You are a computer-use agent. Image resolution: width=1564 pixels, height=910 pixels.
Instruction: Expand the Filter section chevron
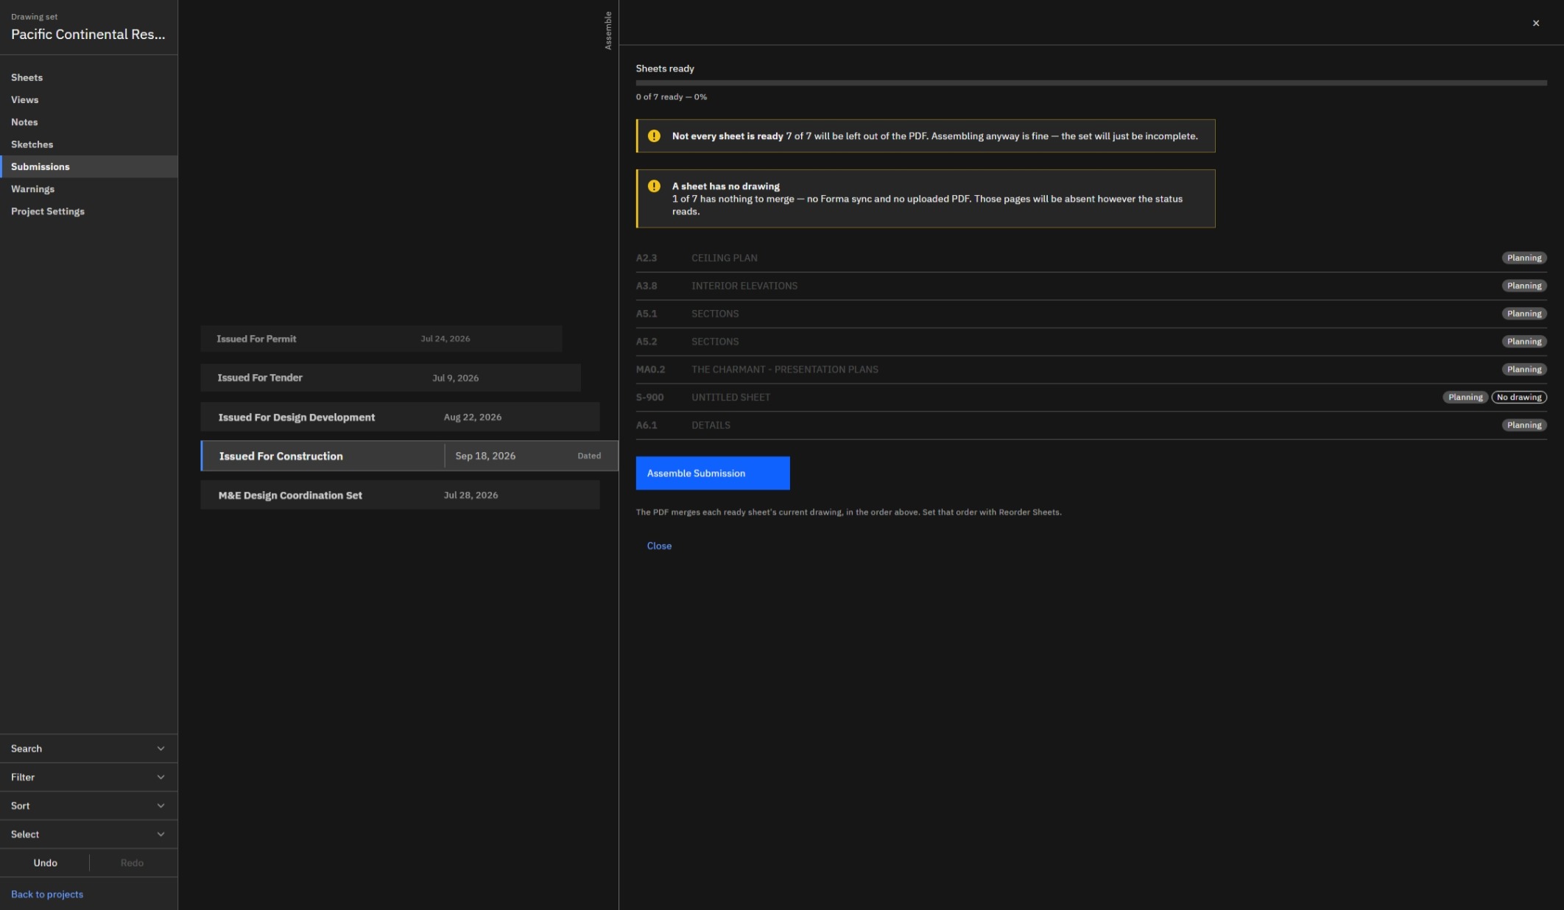tap(161, 777)
